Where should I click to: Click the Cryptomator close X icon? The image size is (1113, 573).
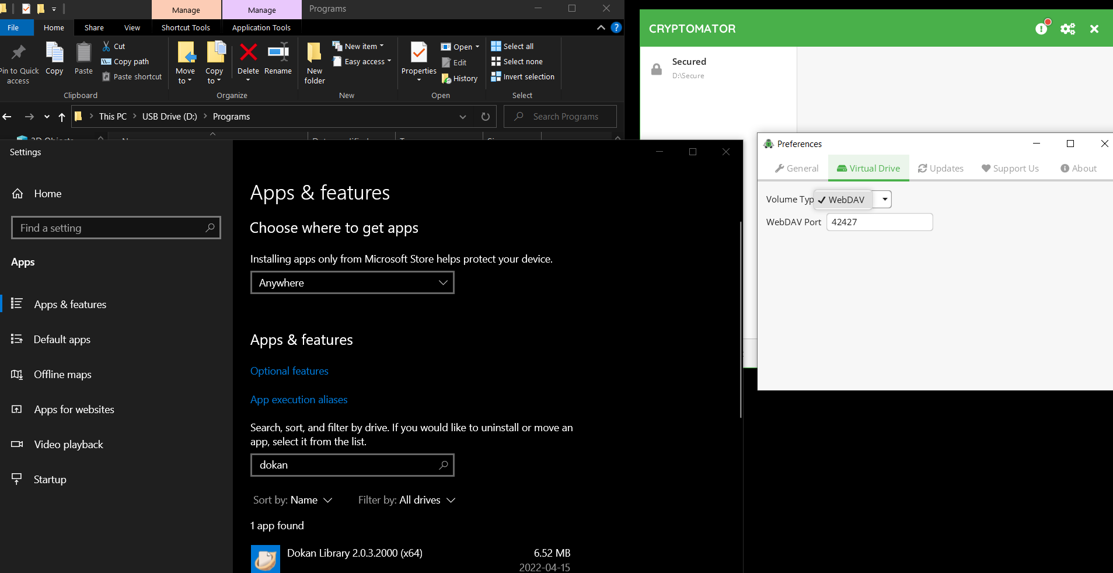click(x=1094, y=29)
